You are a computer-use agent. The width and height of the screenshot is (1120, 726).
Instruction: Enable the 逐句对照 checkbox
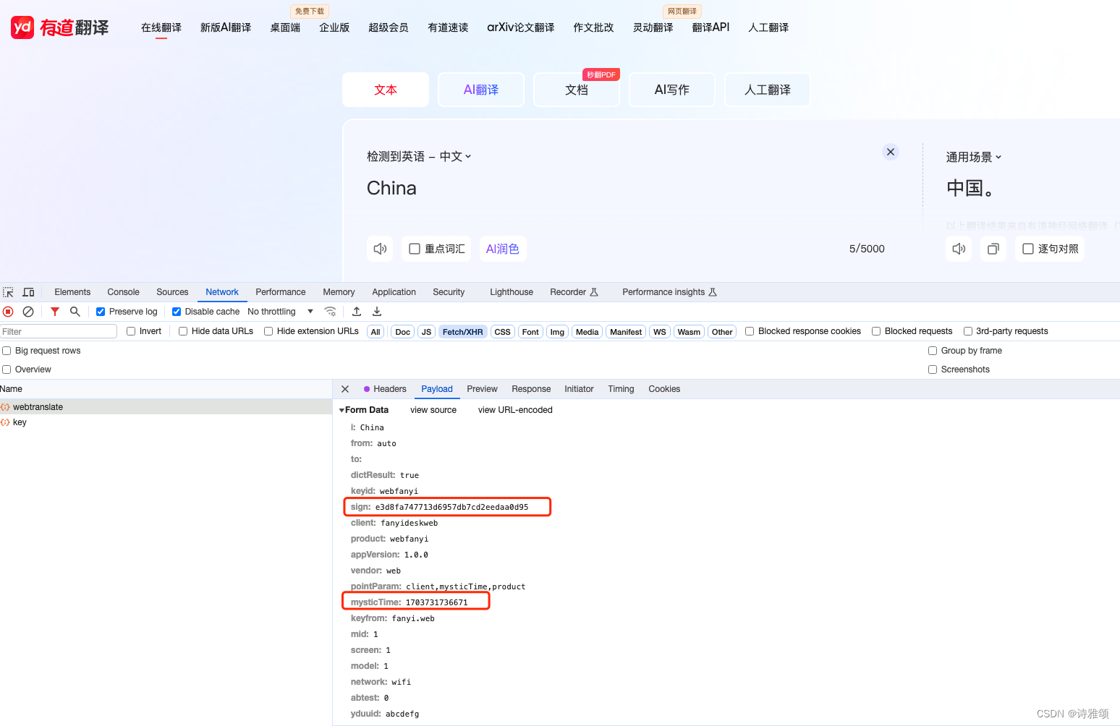tap(1028, 249)
